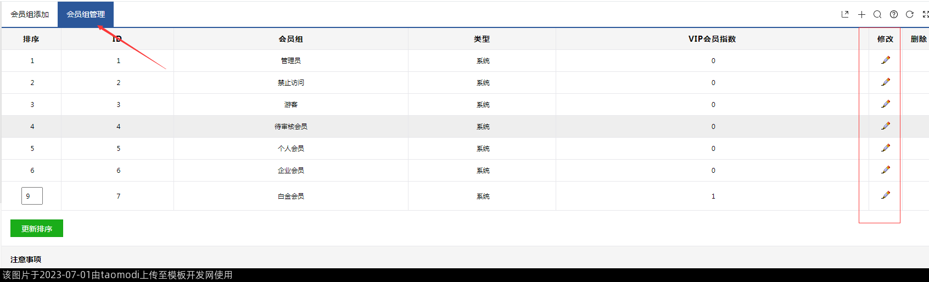The width and height of the screenshot is (929, 282).
Task: Open search with the magnifier icon
Action: pyautogui.click(x=877, y=14)
